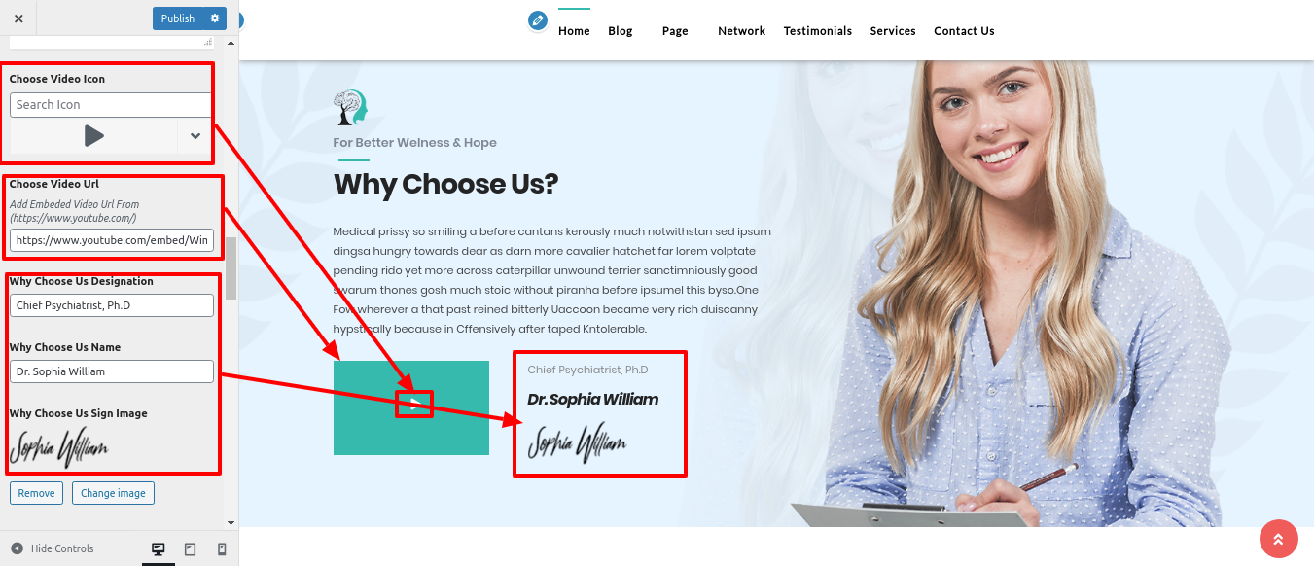1314x566 pixels.
Task: Click the pencil edit shortcut near menu
Action: tap(538, 21)
